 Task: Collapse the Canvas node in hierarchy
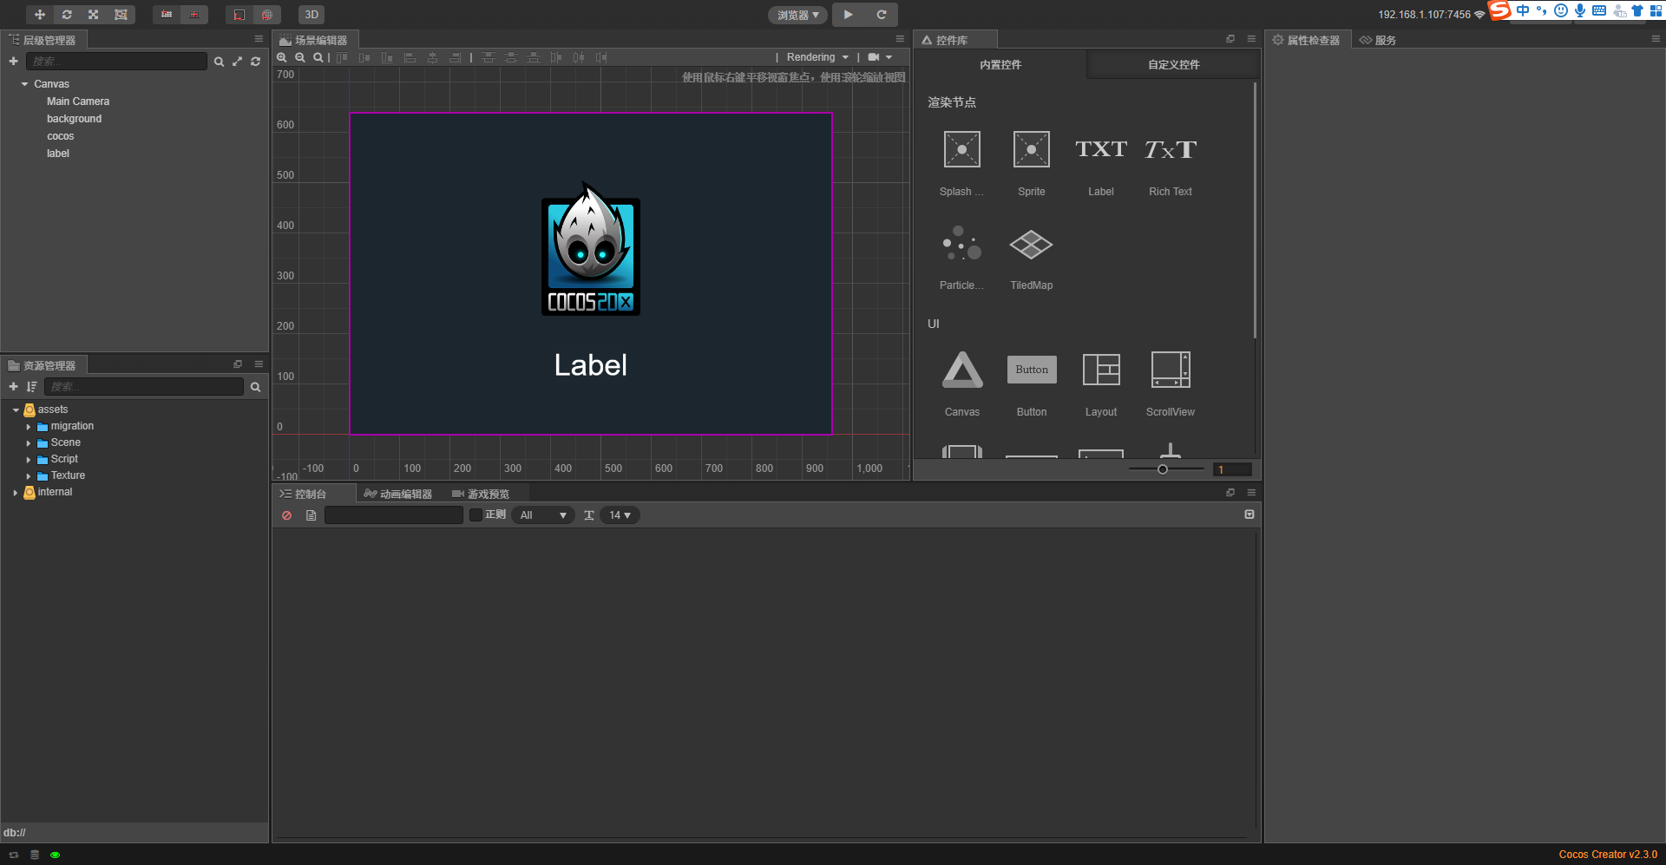point(24,84)
